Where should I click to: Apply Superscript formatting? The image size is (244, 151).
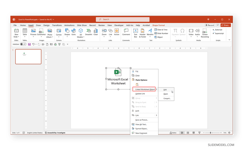tap(218, 33)
